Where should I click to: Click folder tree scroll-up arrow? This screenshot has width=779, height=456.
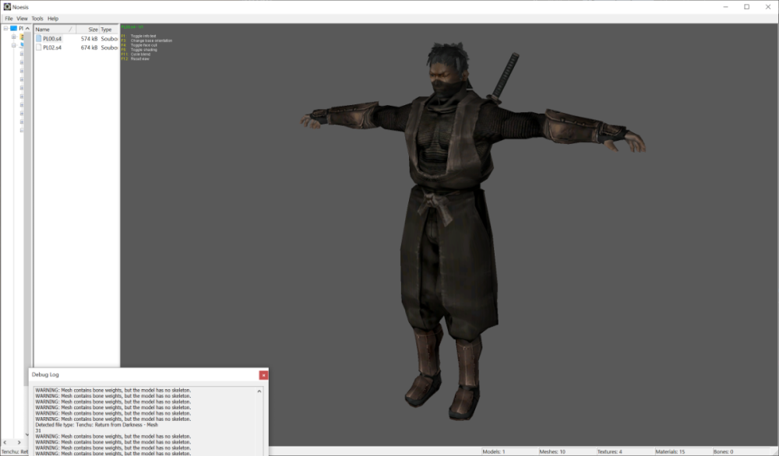click(27, 28)
